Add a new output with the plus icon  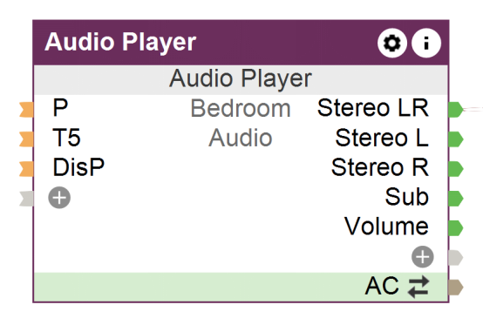[x=423, y=257]
